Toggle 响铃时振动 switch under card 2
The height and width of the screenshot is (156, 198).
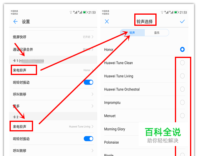pyautogui.click(x=88, y=139)
